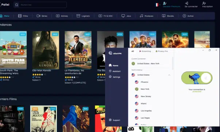Click the United States country row
Viewport: 220px width, 132px height.
pos(151,75)
